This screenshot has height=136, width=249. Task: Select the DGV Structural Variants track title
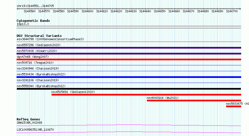(39, 36)
